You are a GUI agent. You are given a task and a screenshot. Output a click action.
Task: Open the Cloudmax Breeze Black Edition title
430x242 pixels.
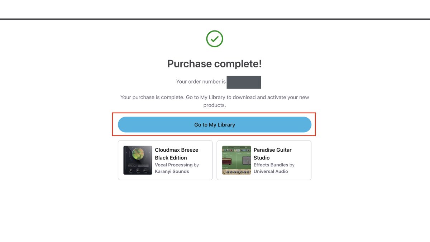click(176, 154)
